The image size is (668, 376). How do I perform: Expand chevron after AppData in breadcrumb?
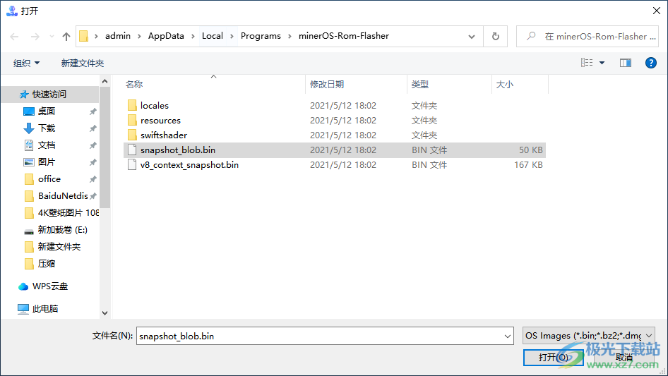193,36
